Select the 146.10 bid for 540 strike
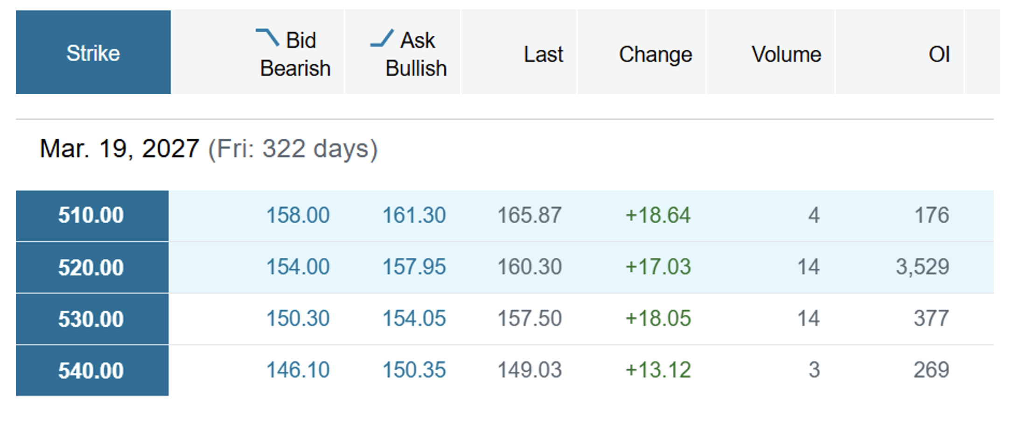The height and width of the screenshot is (421, 1019). coord(298,371)
